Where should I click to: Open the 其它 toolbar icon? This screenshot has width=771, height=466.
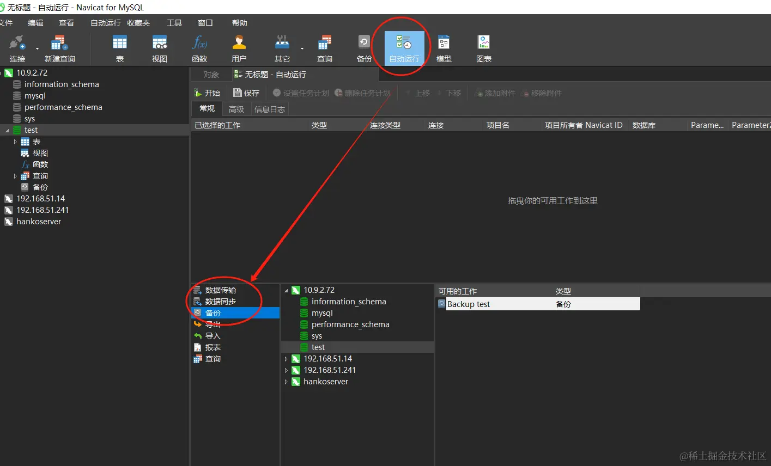coord(282,48)
